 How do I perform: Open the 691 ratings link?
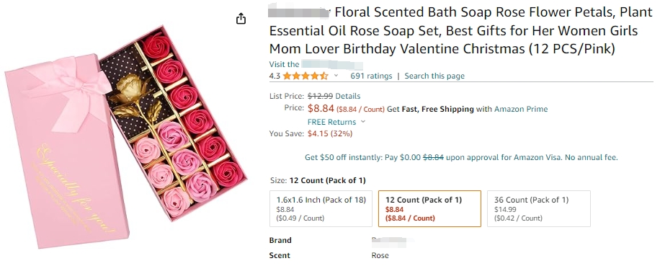[371, 76]
